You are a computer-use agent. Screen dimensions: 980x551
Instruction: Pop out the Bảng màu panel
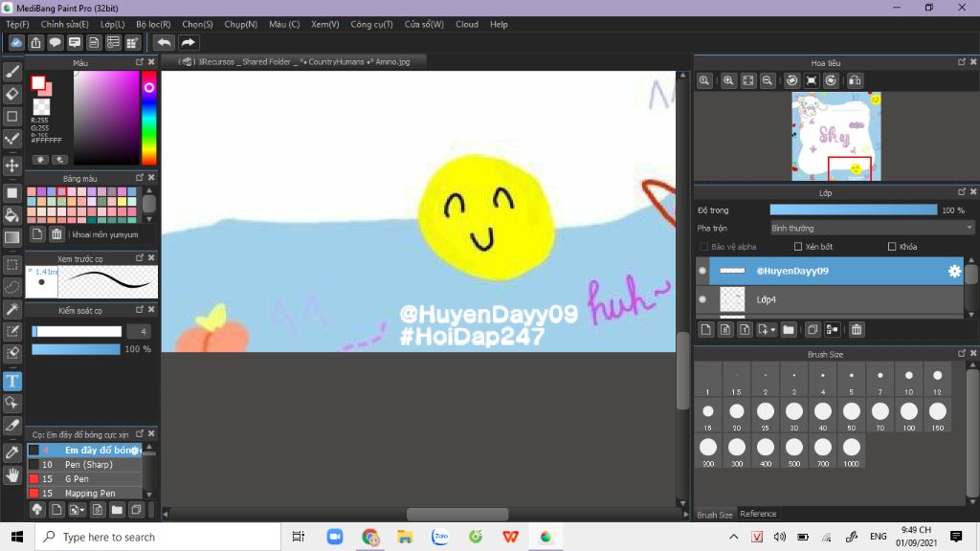point(140,178)
